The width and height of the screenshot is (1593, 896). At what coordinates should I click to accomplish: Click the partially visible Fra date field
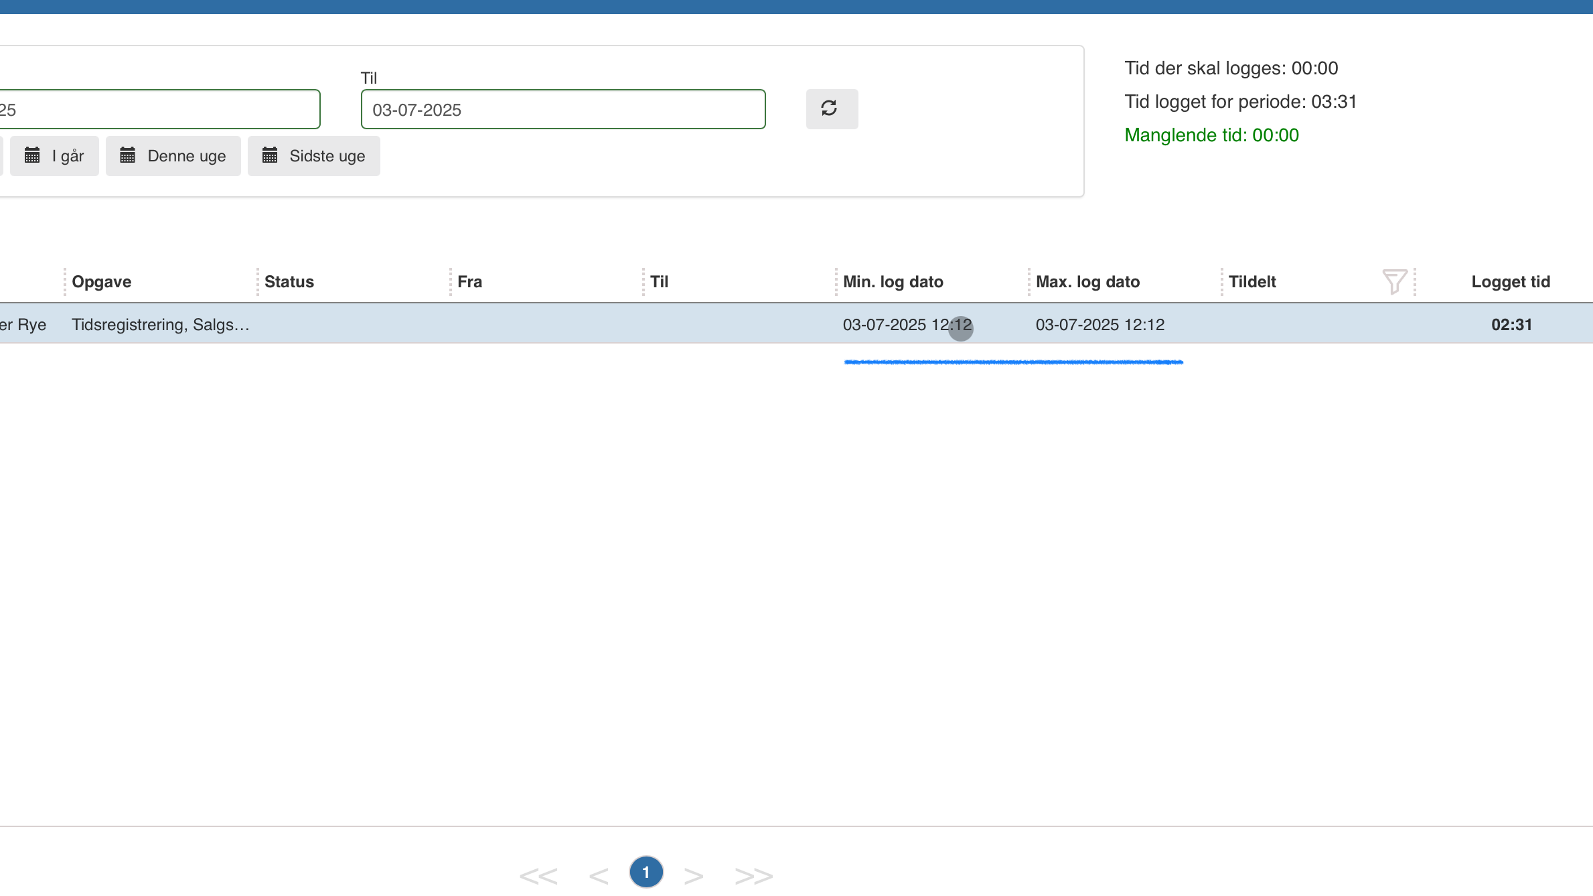(x=158, y=109)
